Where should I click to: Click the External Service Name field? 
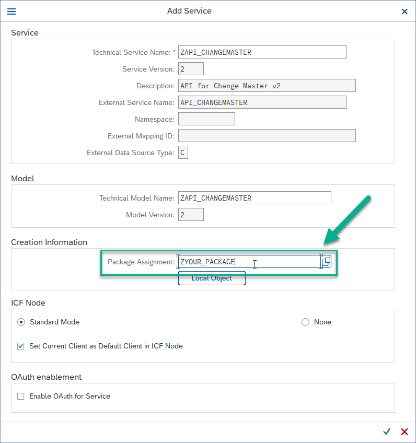pos(262,102)
